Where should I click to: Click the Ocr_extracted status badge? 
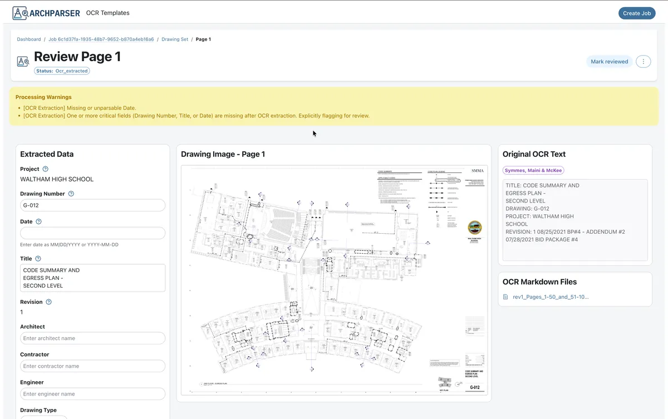point(62,71)
